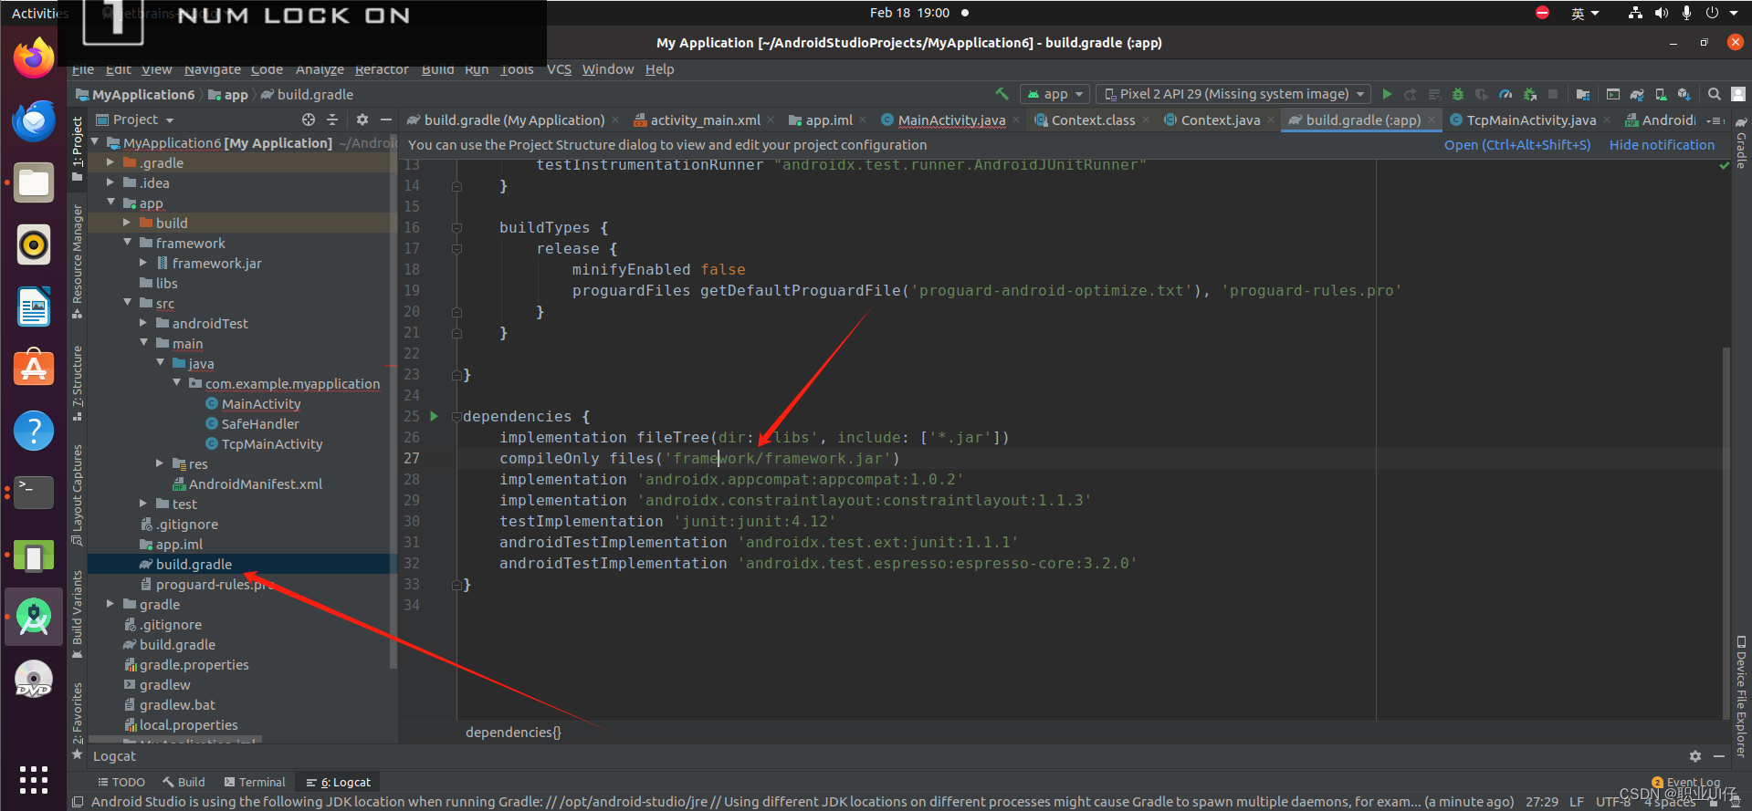Screen dimensions: 1752x811
Task: Open the search everywhere magnifier
Action: (x=1715, y=94)
